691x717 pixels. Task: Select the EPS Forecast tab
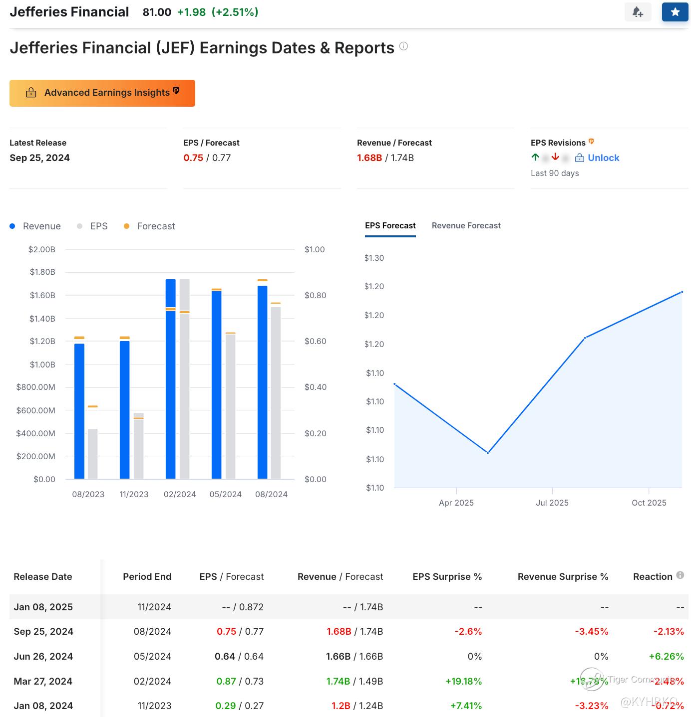tap(390, 226)
